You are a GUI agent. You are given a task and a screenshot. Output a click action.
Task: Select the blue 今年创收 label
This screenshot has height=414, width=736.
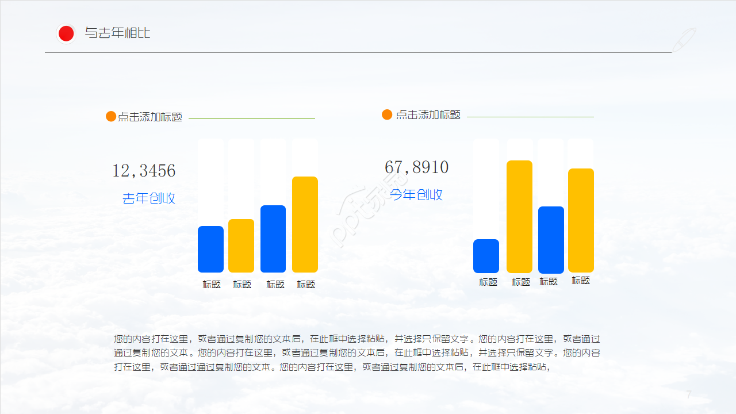pyautogui.click(x=416, y=195)
